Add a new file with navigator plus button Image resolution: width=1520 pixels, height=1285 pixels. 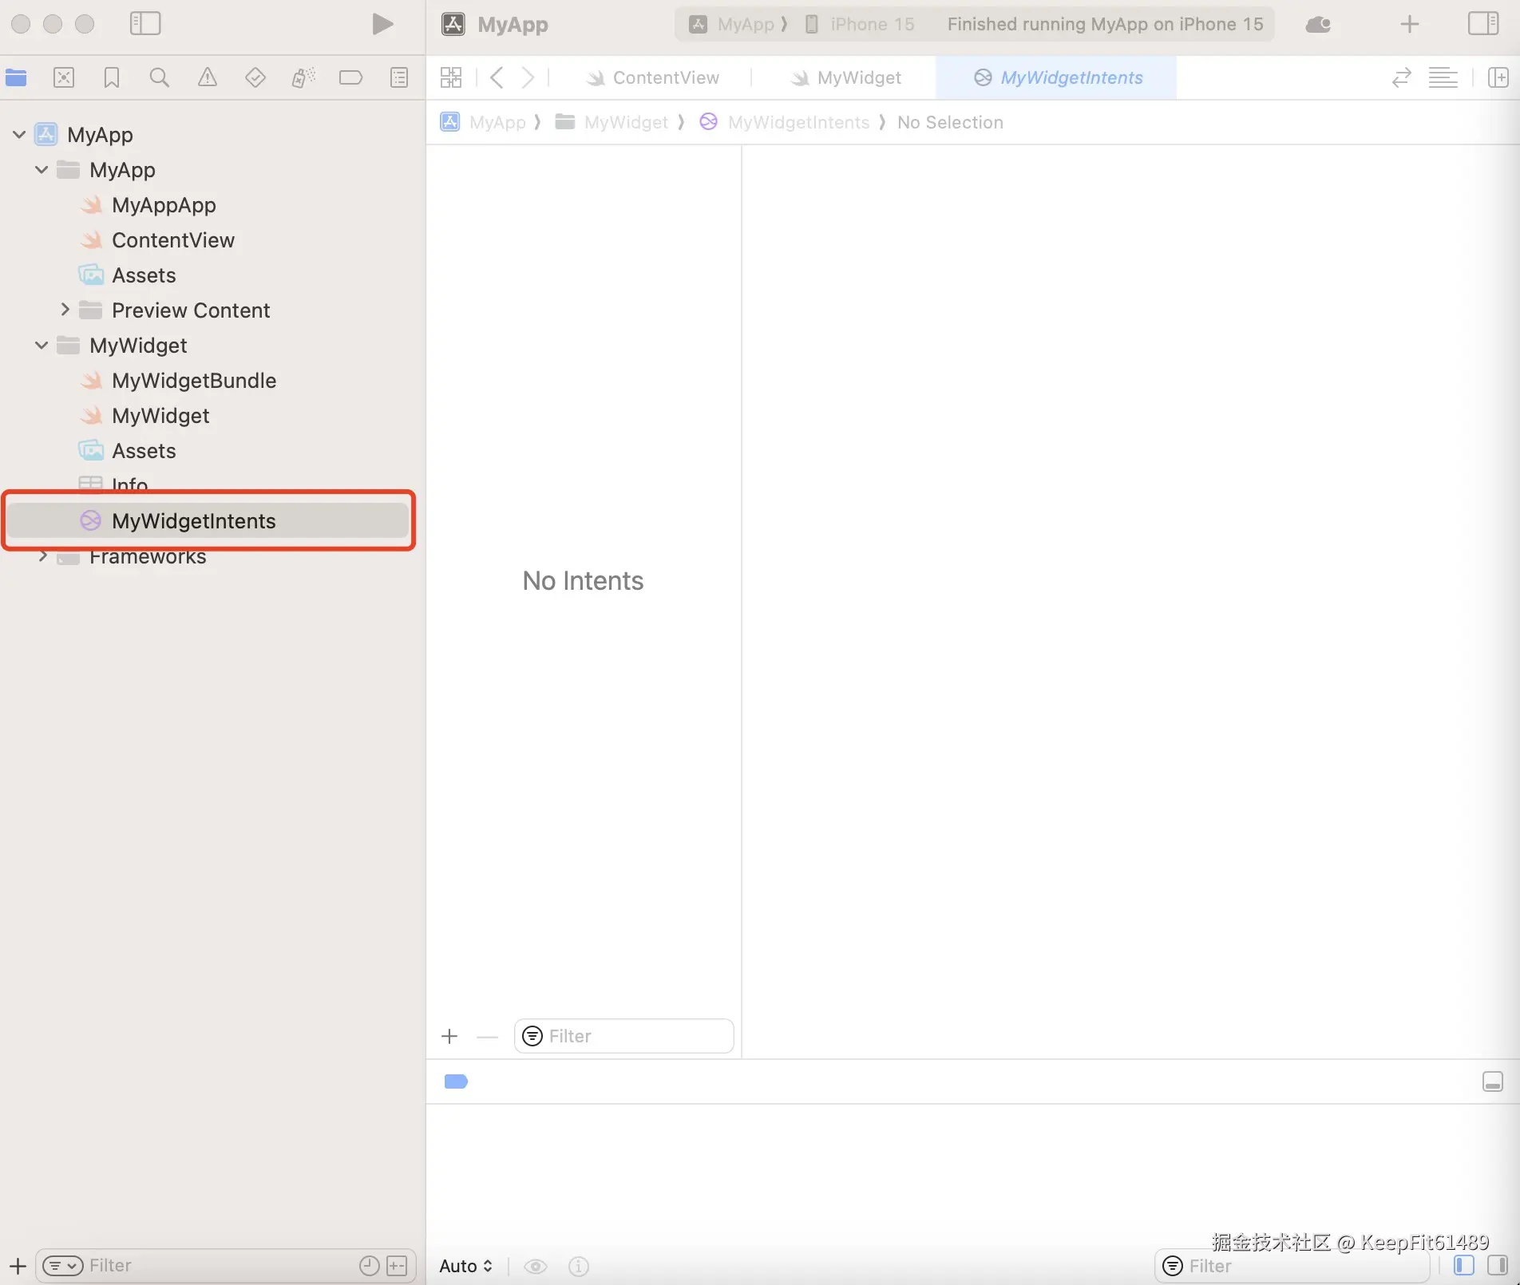coord(18,1266)
